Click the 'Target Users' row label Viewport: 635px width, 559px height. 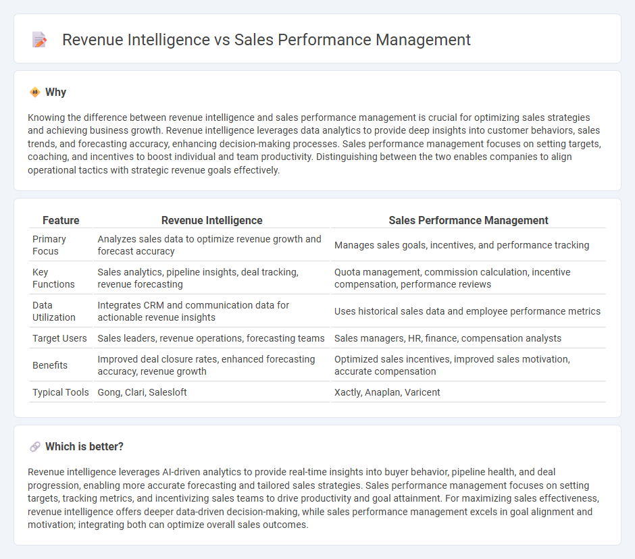coord(59,338)
